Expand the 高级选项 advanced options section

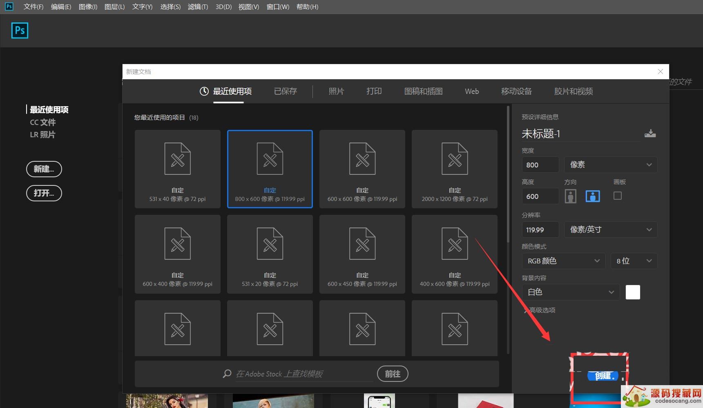(540, 310)
